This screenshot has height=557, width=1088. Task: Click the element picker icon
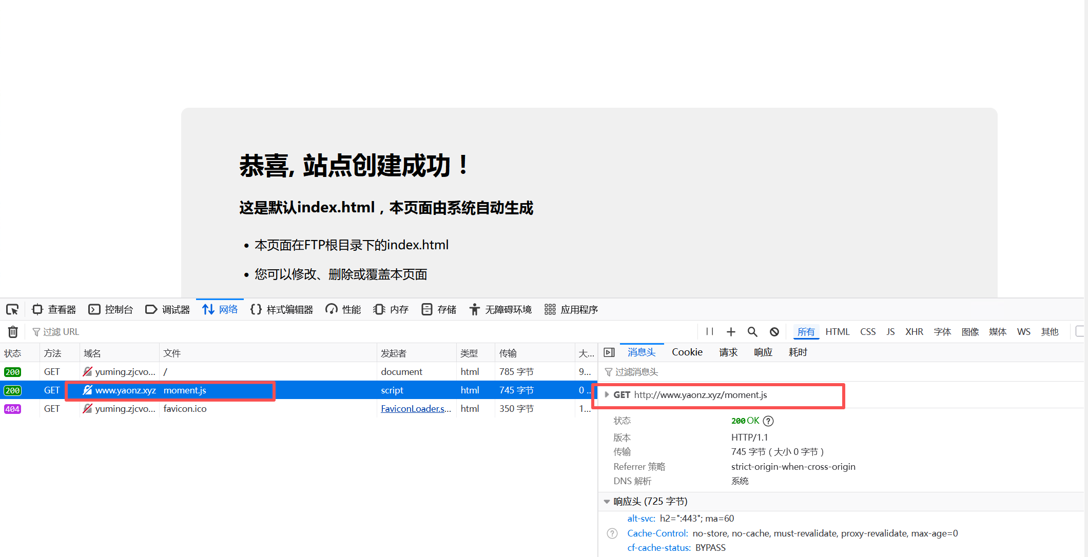point(12,309)
